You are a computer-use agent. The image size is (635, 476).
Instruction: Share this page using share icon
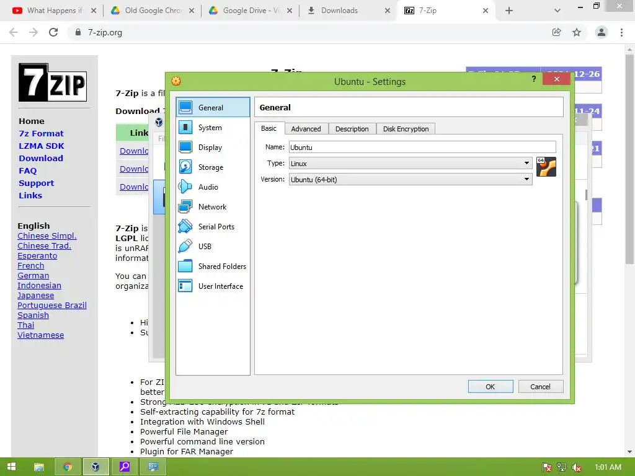pyautogui.click(x=557, y=32)
